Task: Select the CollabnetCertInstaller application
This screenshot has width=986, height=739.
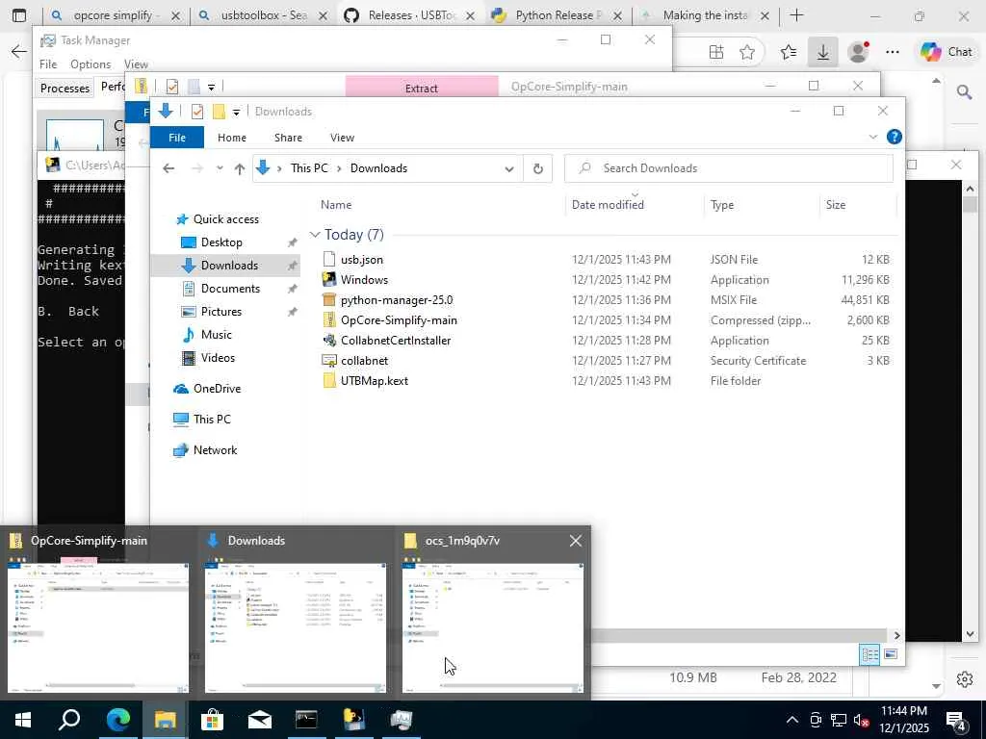Action: [396, 340]
